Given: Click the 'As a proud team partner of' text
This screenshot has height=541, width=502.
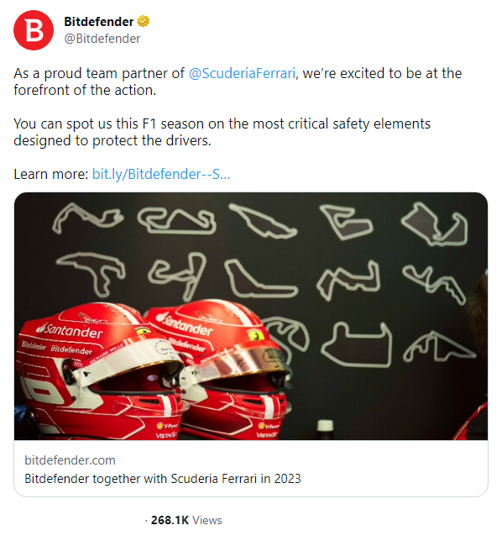Looking at the screenshot, I should click(x=99, y=73).
